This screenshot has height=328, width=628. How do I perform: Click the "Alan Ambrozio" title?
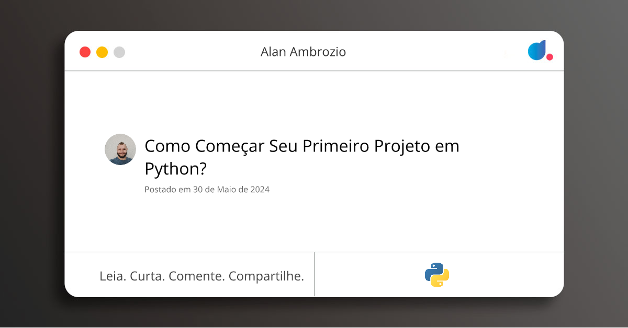pos(303,52)
